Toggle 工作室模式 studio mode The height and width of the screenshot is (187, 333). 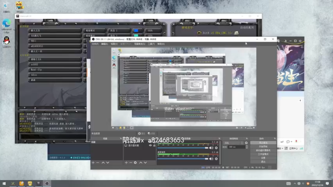[x=263, y=154]
